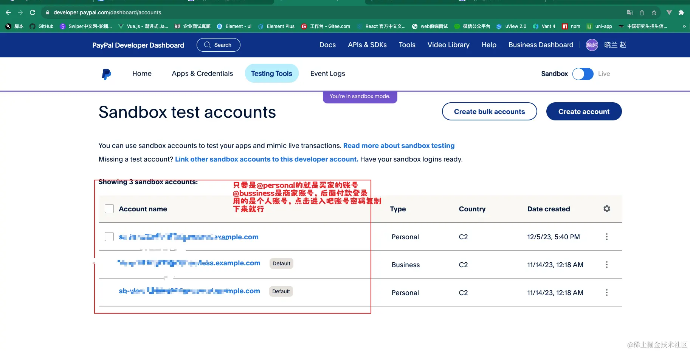Click the Country column header
The image size is (690, 351).
[x=472, y=209]
